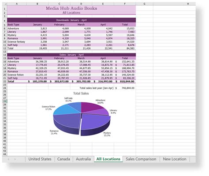The width and height of the screenshot is (209, 176).
Task: Click the "Self-help" cell in row 11
Action: click(17, 45)
